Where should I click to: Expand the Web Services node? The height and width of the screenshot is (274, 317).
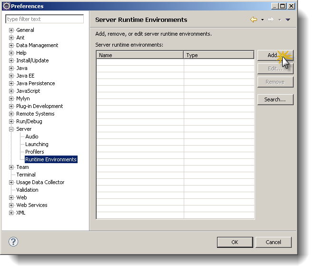[11, 205]
